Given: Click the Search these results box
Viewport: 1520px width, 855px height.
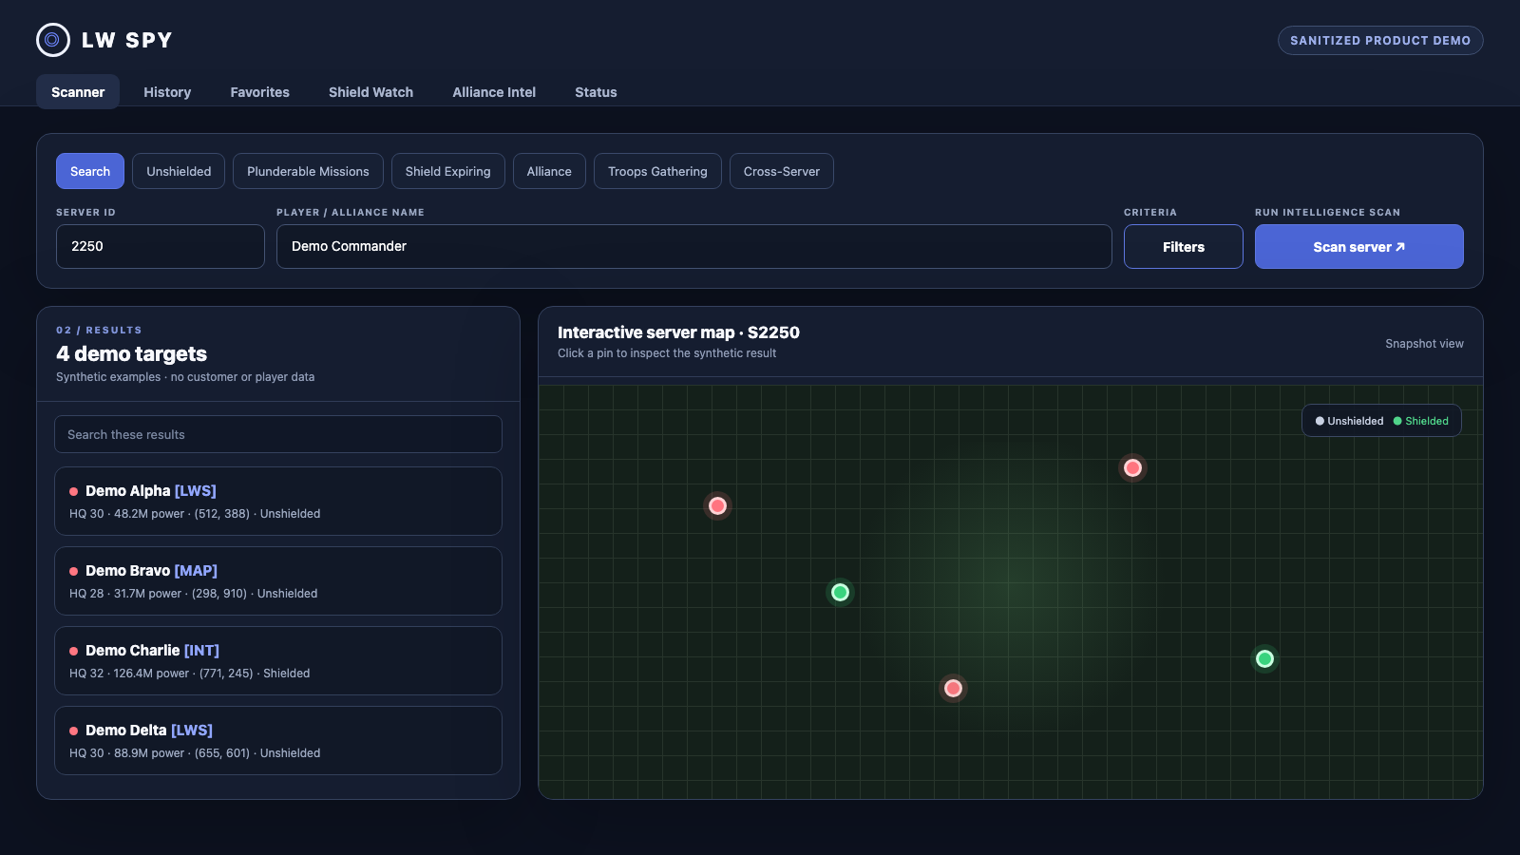Looking at the screenshot, I should pos(278,434).
